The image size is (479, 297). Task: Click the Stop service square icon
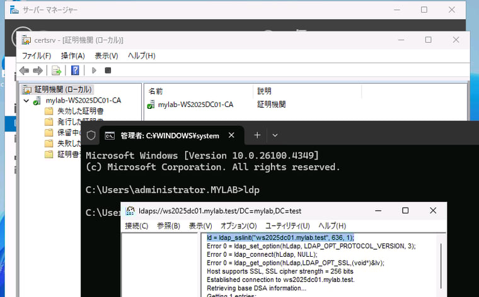click(108, 70)
